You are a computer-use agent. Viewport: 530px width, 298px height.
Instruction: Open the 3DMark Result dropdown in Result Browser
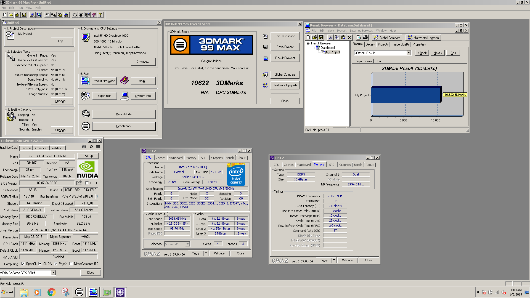click(409, 53)
